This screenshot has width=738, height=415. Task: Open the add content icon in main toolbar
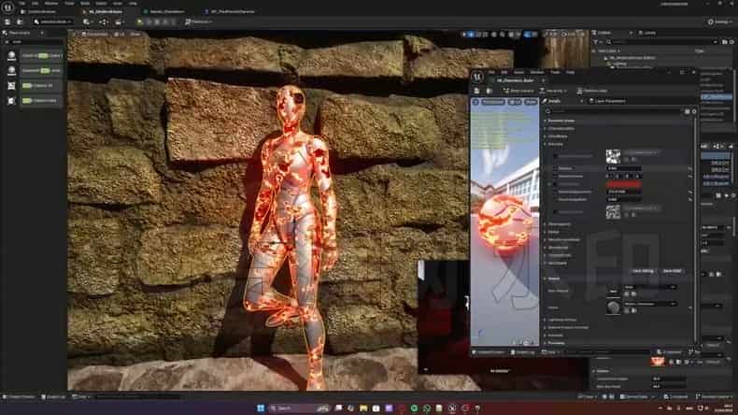click(x=87, y=21)
